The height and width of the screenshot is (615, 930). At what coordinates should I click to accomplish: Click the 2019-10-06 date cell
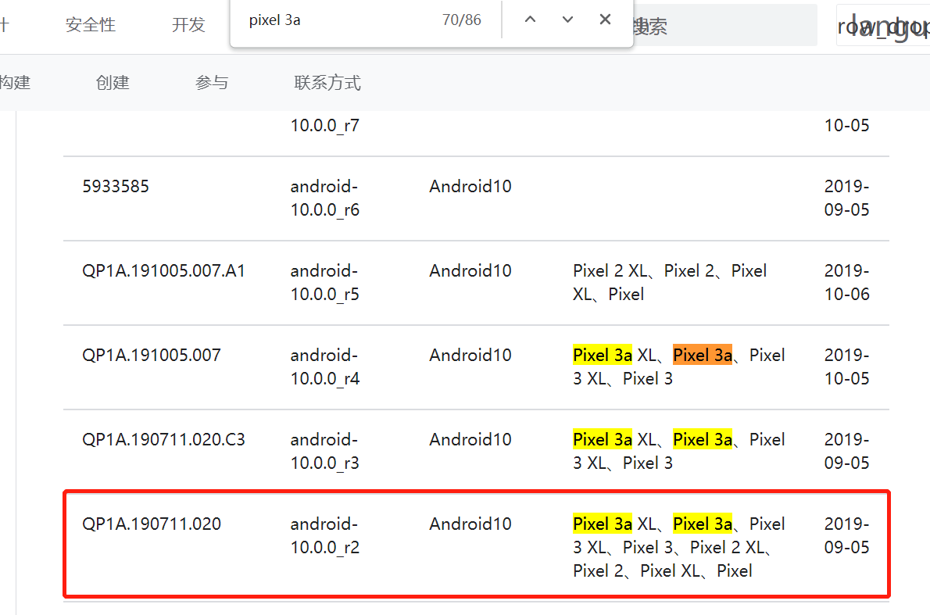click(x=846, y=283)
